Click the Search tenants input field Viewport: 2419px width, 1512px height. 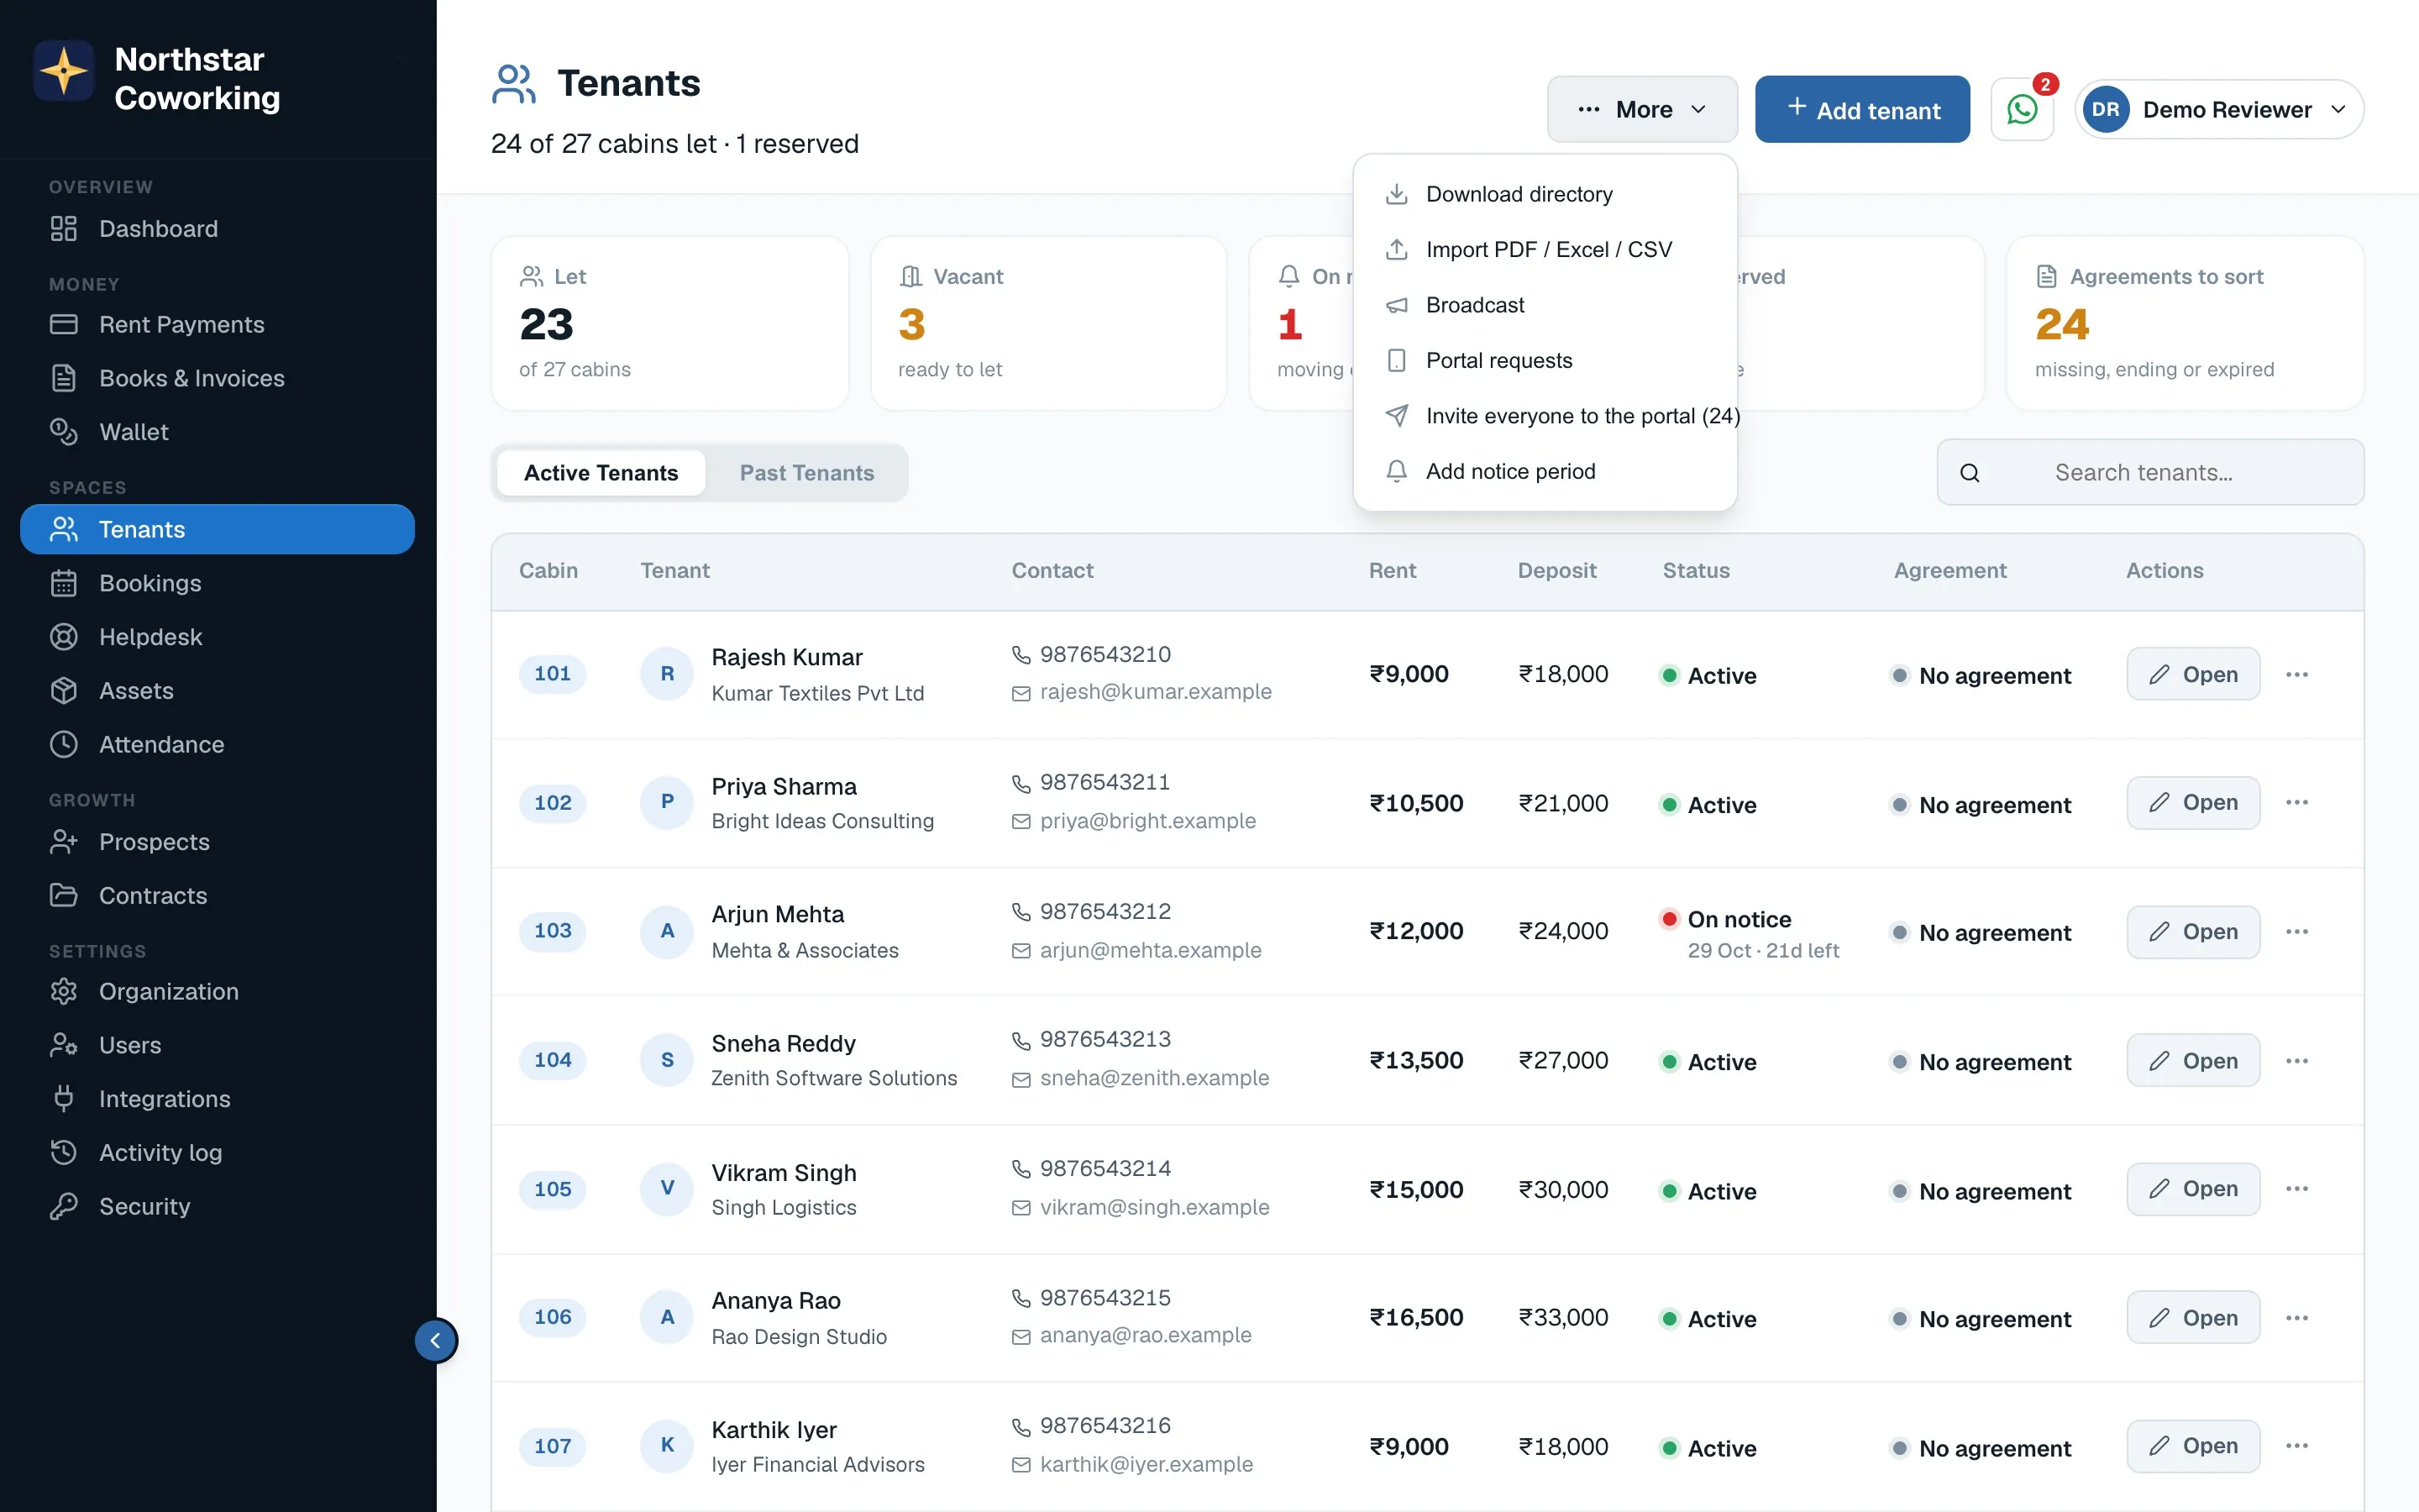point(2150,473)
